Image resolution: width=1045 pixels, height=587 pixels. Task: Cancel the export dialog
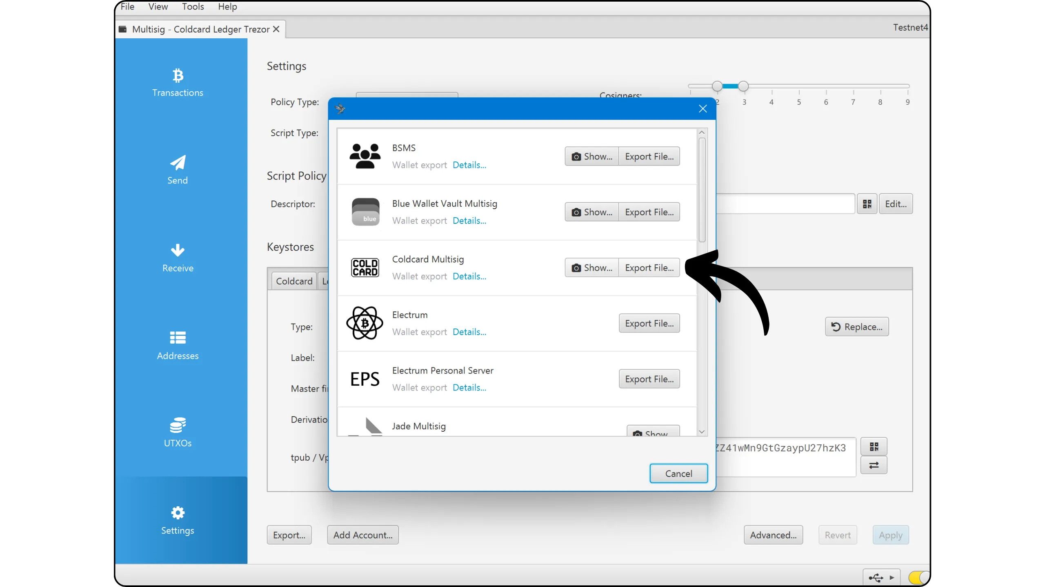coord(678,473)
